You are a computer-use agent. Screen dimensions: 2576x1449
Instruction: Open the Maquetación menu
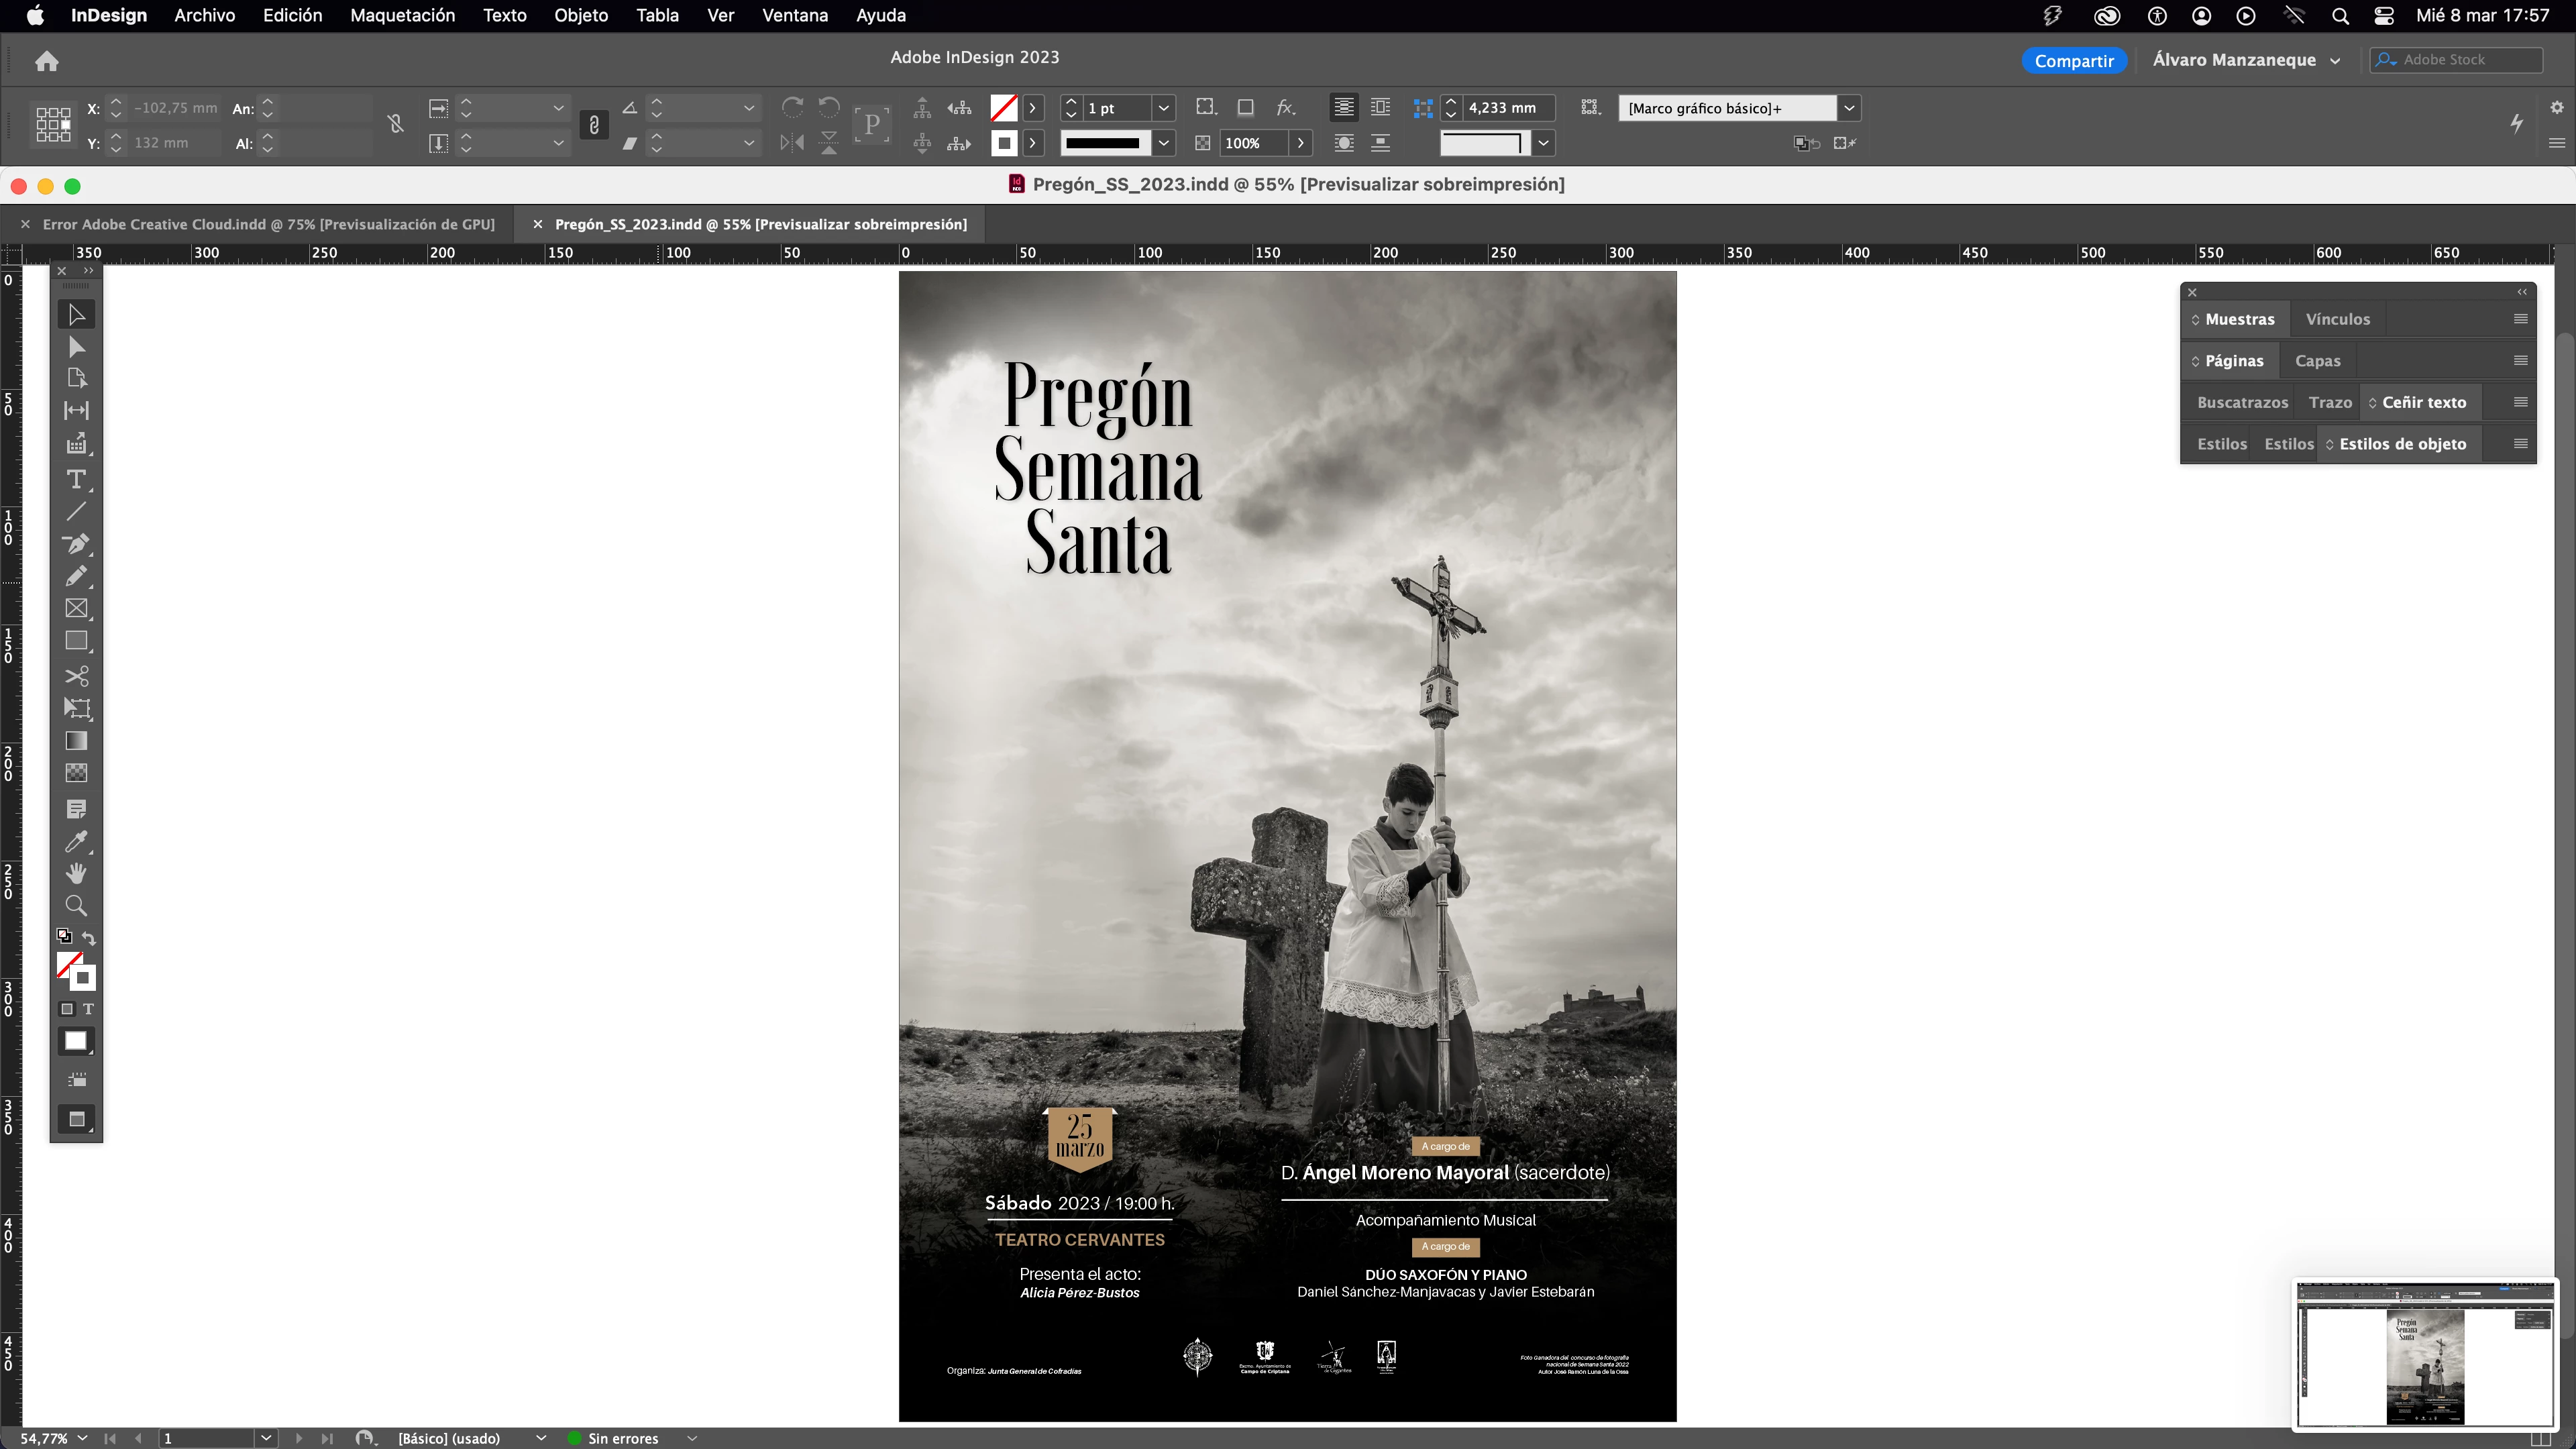402,15
